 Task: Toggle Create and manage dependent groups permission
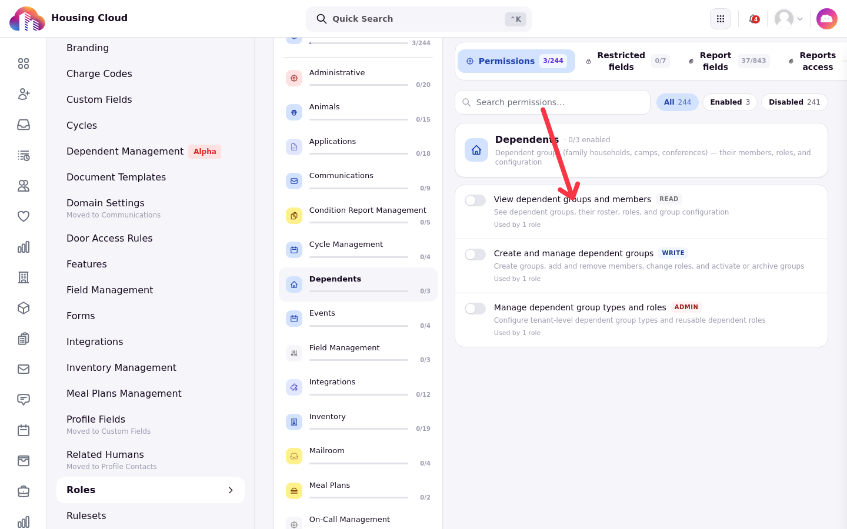click(475, 255)
